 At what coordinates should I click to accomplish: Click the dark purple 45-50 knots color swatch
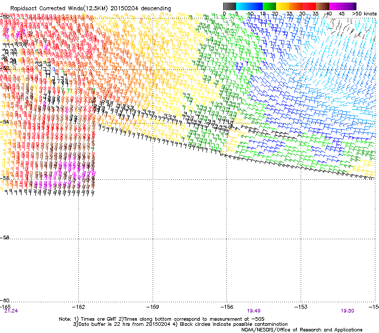click(349, 6)
